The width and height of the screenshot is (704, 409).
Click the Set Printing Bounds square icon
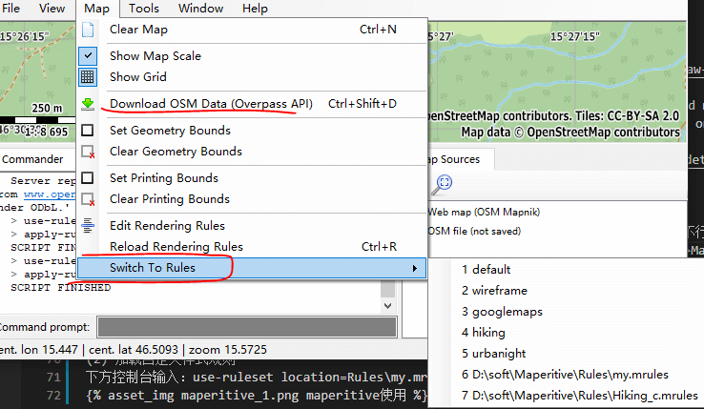pos(88,178)
